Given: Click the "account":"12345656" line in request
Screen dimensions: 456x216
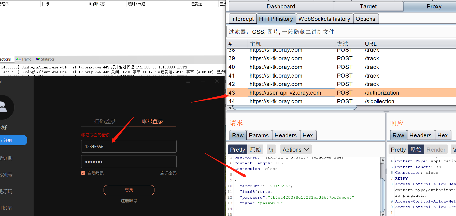Looking at the screenshot, I should 266,186.
